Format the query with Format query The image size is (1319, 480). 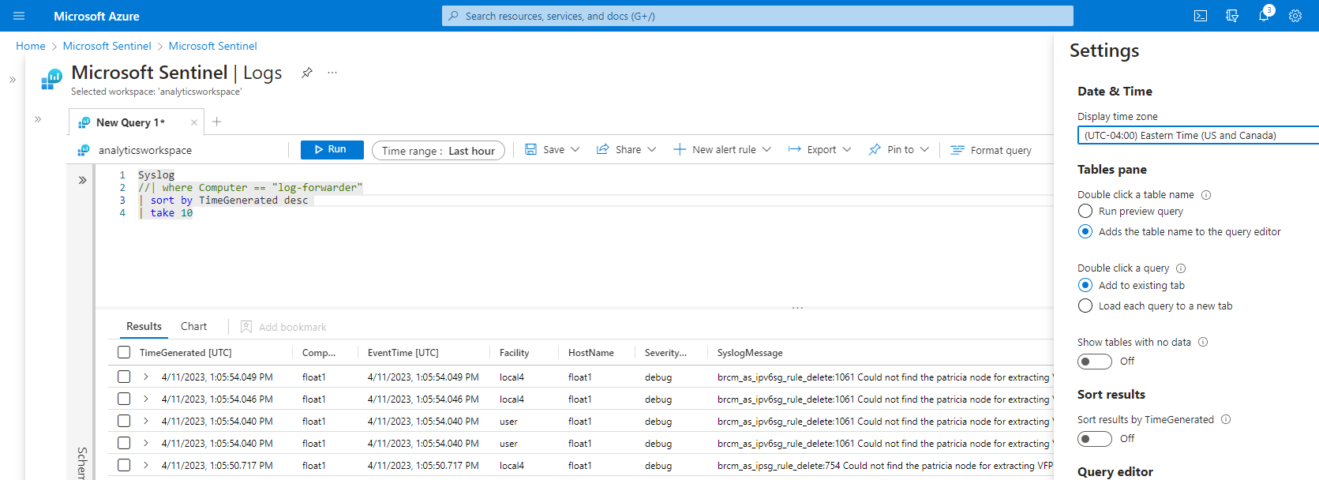click(x=991, y=150)
